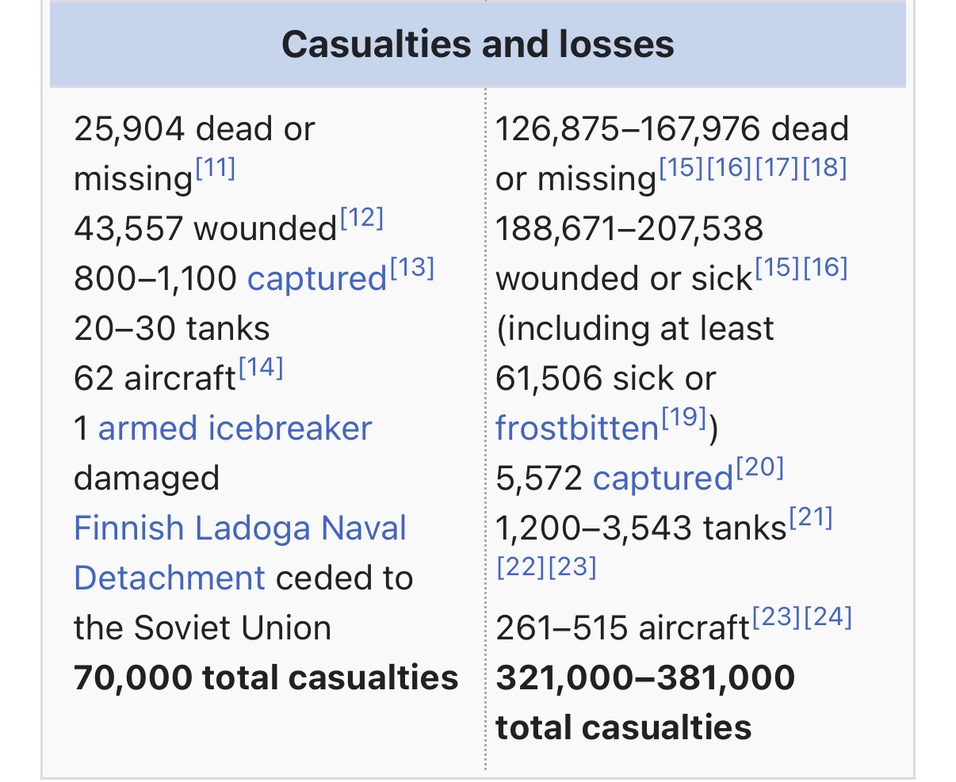This screenshot has width=956, height=782.
Task: Open citation 18 in Soviet dead count
Action: pyautogui.click(x=824, y=168)
